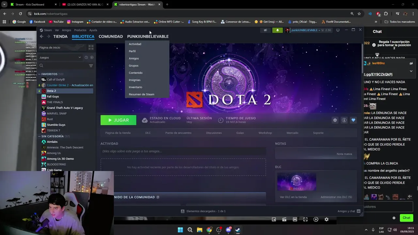Collapse the SIN CATEGORÍA section
This screenshot has height=235, width=418.
(40, 136)
